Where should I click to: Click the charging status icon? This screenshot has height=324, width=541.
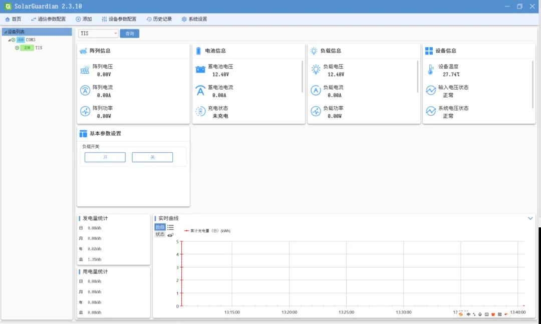point(200,112)
